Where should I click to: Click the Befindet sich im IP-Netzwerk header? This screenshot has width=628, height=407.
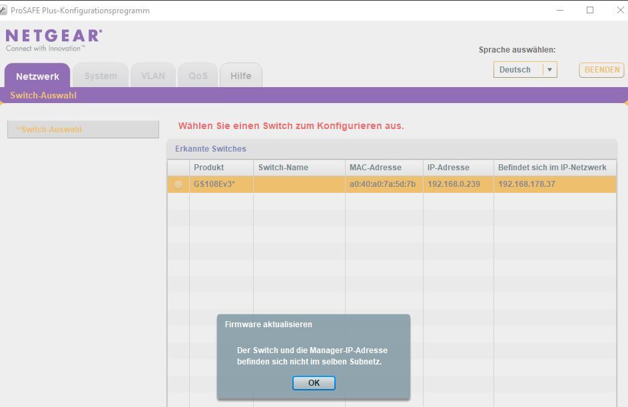pos(555,168)
